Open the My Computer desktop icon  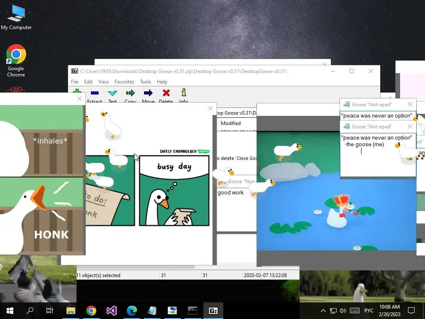[16, 17]
